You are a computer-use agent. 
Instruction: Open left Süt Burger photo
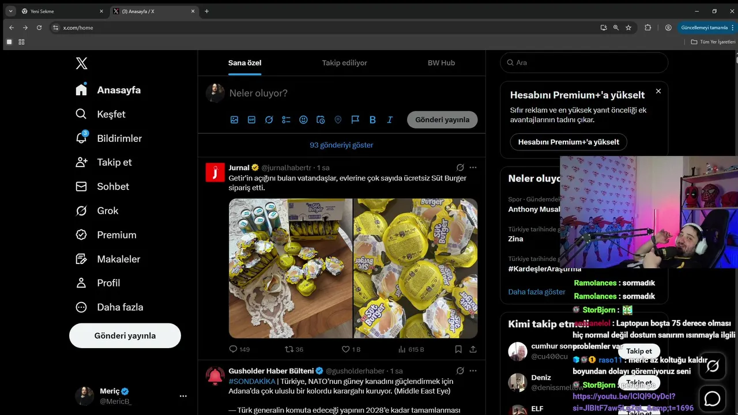(291, 268)
